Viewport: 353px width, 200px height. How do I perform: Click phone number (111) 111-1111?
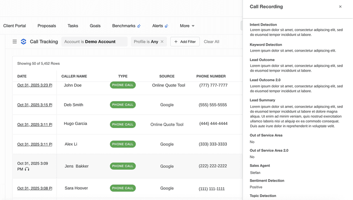point(211,189)
